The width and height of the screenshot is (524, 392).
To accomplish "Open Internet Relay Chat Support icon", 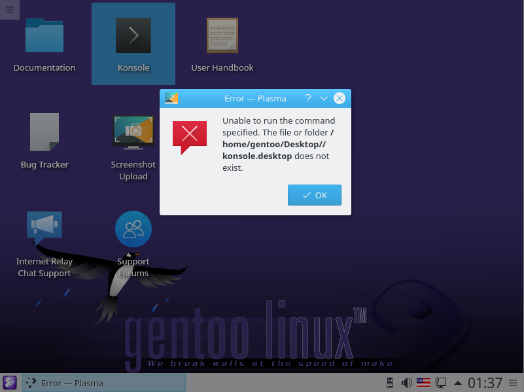I will [44, 228].
